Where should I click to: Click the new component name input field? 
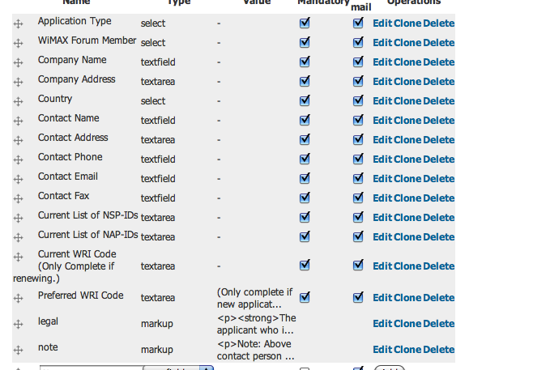(91, 368)
